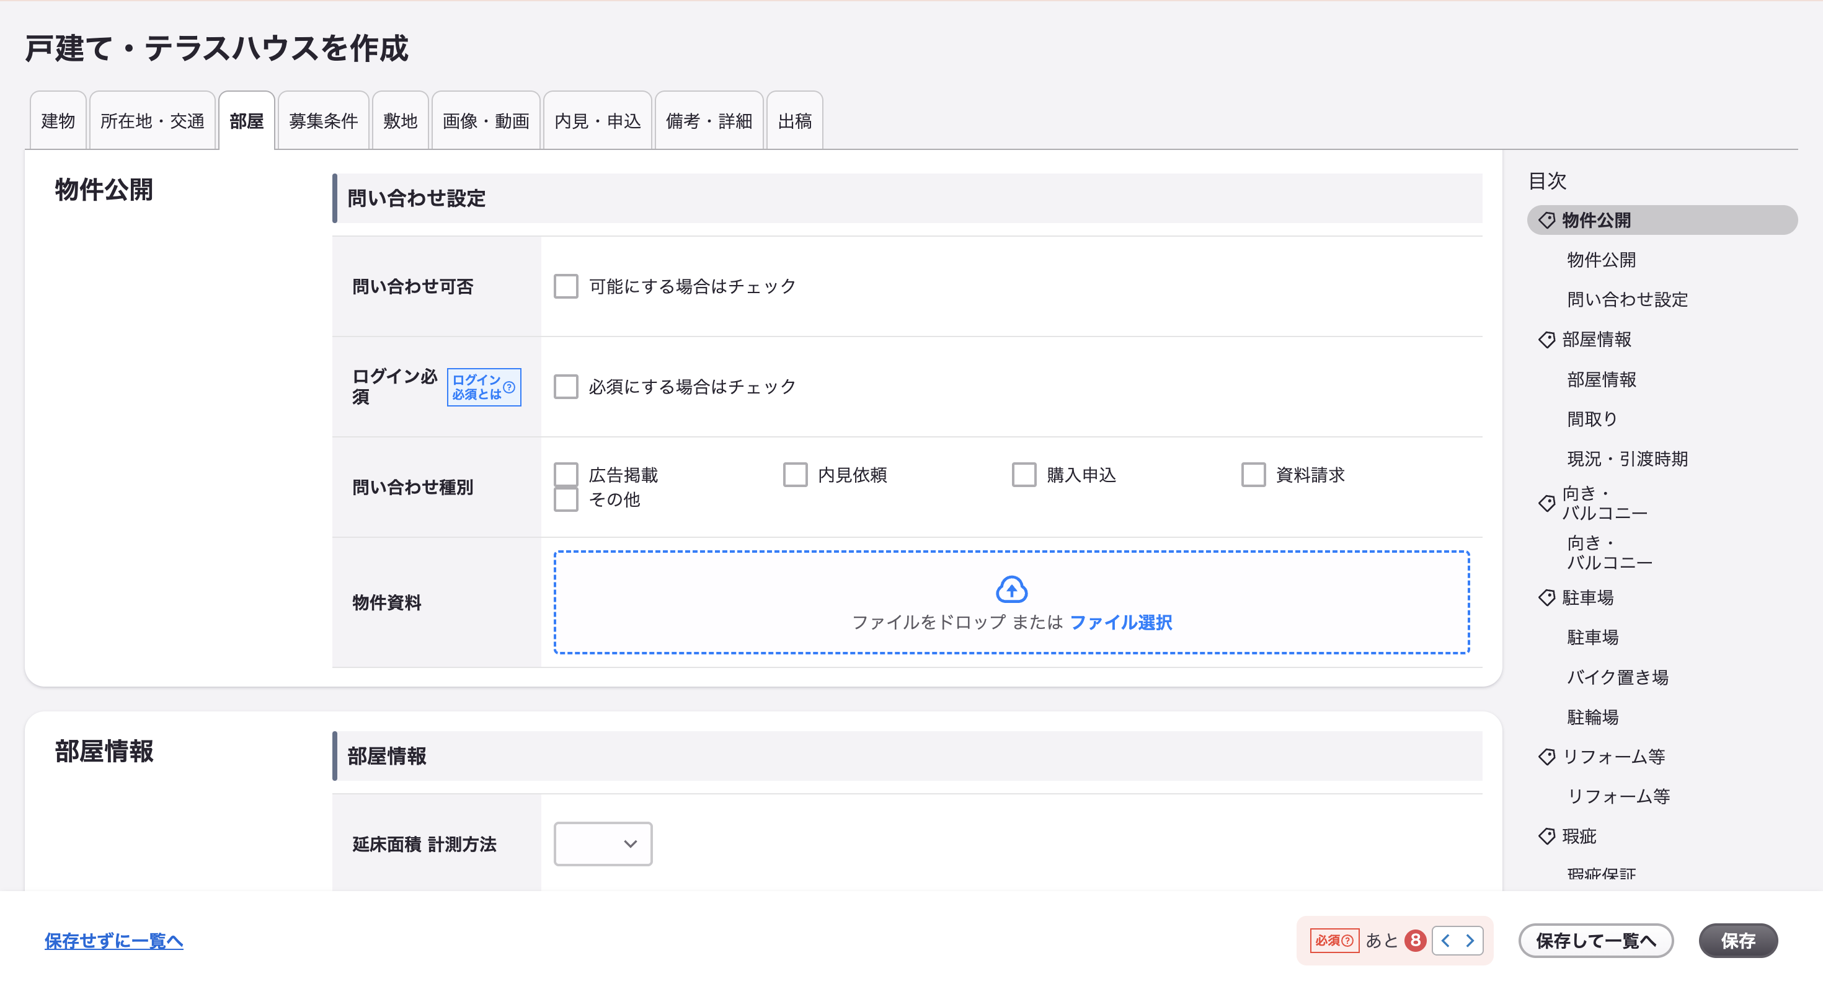Open the 延床面積 計測方法 dropdown
The width and height of the screenshot is (1823, 989).
(x=602, y=843)
